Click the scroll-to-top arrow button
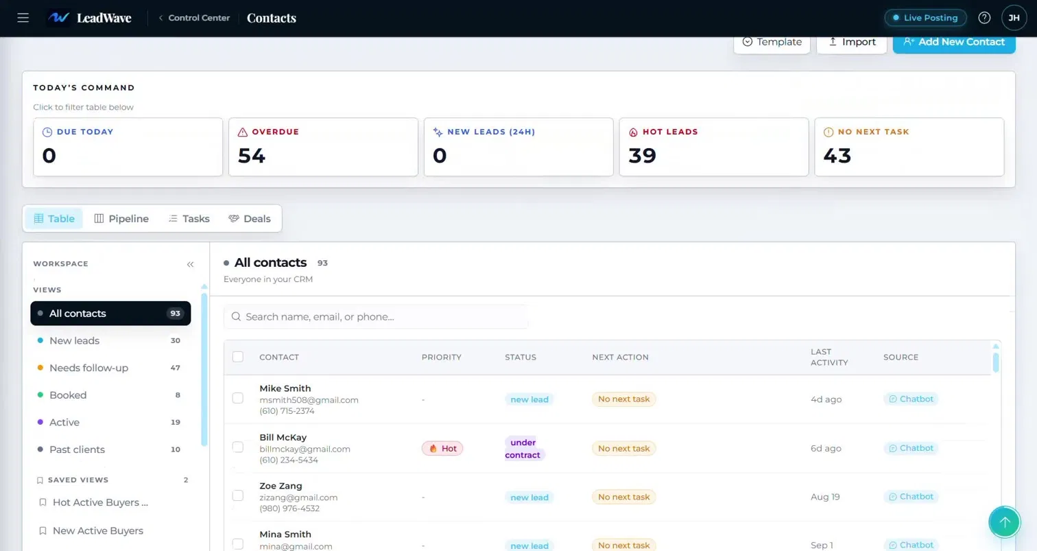 pyautogui.click(x=1005, y=523)
